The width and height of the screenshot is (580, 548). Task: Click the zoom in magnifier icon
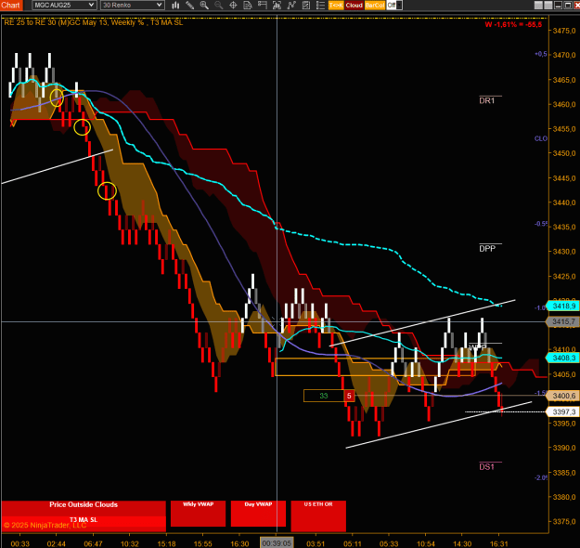coord(204,6)
